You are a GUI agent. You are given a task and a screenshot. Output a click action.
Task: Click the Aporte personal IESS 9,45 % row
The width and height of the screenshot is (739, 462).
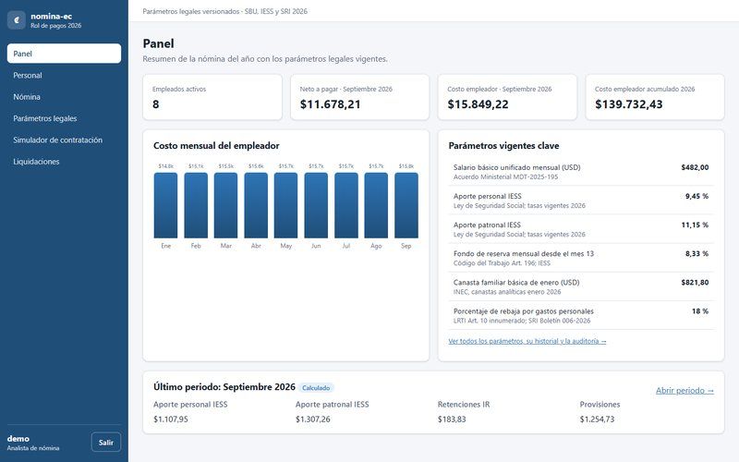tap(581, 201)
